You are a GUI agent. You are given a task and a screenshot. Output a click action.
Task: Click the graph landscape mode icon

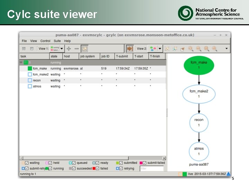click(x=183, y=49)
